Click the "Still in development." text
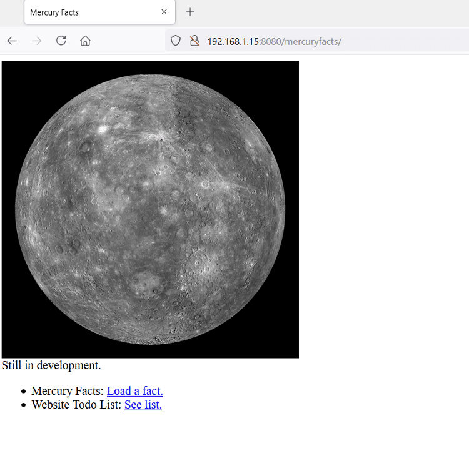The height and width of the screenshot is (456, 469). [x=51, y=365]
